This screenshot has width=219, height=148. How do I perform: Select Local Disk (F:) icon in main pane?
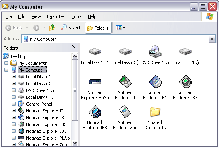pos(185,52)
